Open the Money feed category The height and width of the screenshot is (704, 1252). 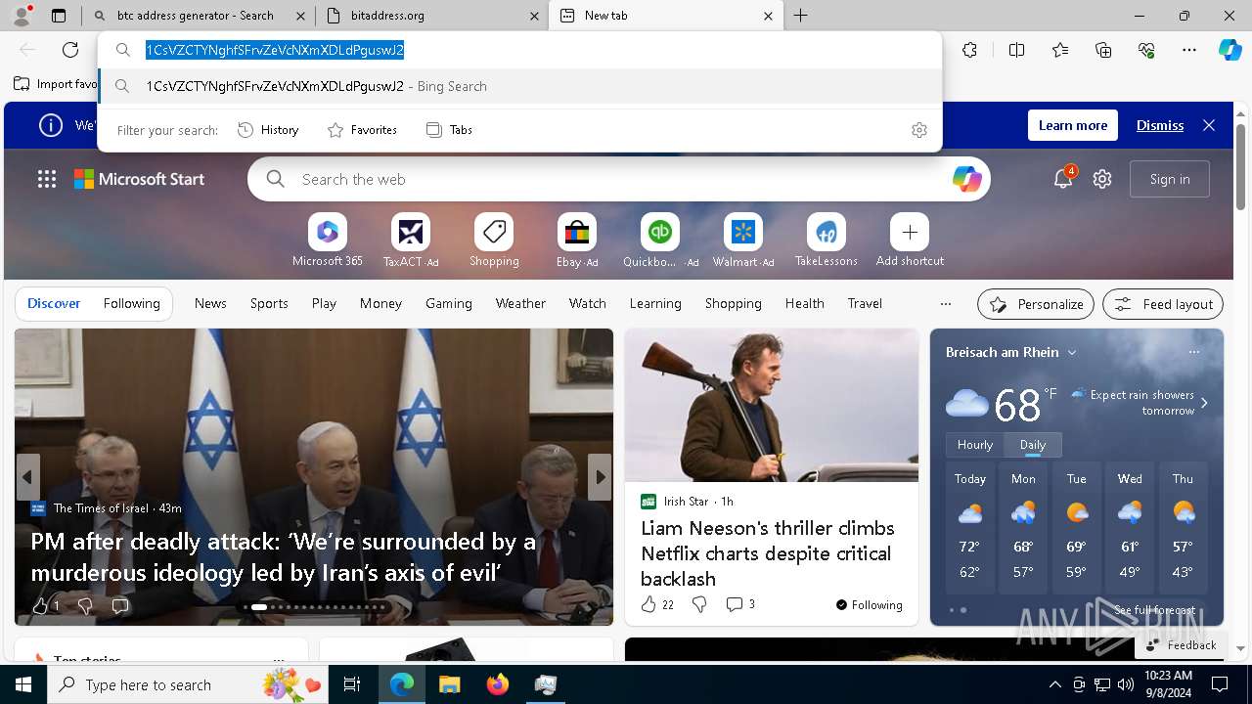click(380, 303)
